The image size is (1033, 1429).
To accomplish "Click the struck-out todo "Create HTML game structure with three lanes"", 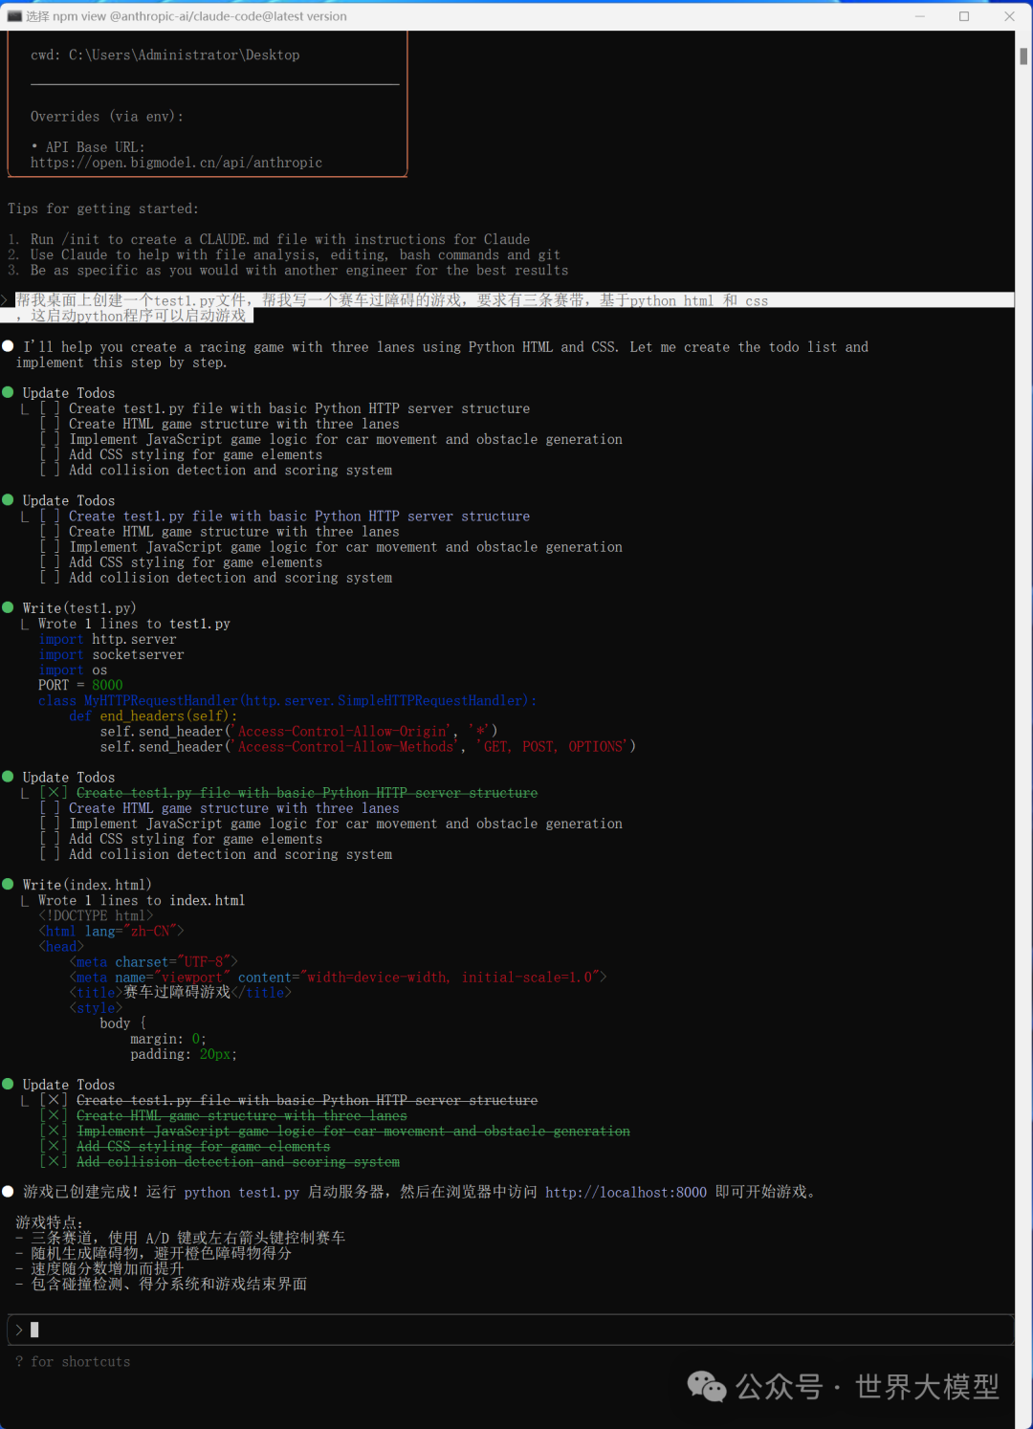I will tap(242, 1115).
